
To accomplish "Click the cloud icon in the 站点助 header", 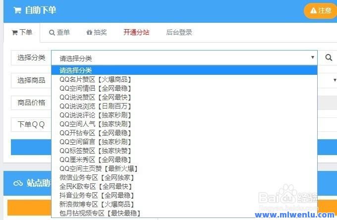I will pyautogui.click(x=18, y=183).
